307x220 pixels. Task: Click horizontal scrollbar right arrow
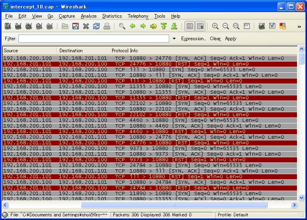tap(294, 205)
